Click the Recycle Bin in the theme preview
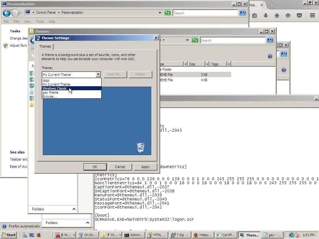Viewport: 319px width, 239px height. [140, 147]
